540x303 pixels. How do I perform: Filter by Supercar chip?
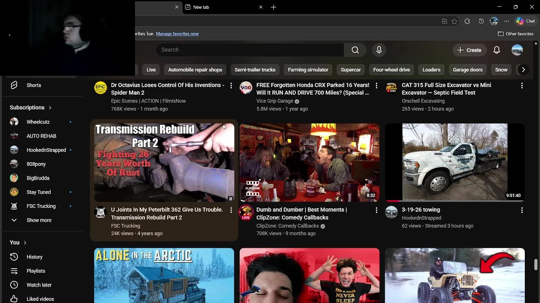pyautogui.click(x=351, y=70)
